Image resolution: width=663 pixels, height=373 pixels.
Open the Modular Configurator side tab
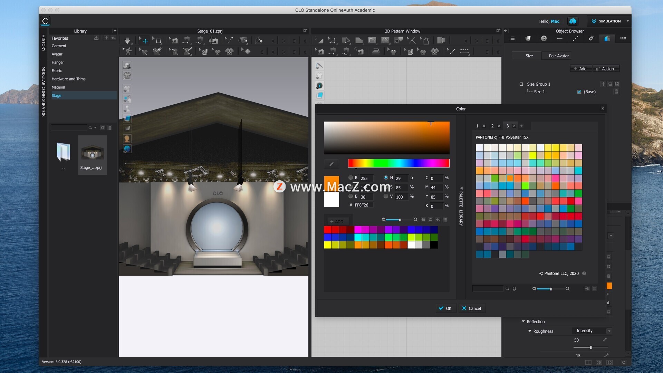click(44, 92)
